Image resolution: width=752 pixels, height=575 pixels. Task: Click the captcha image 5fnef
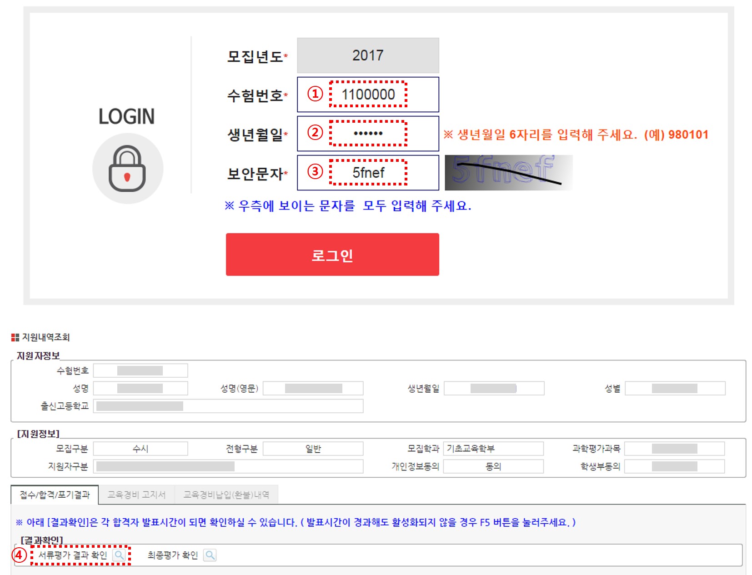pos(508,172)
